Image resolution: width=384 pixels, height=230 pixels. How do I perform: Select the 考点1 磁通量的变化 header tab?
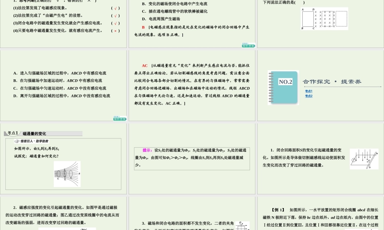click(x=43, y=133)
